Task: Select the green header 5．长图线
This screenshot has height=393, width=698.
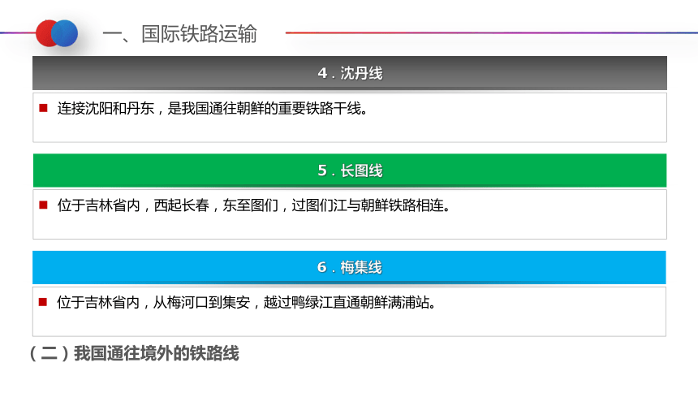Action: [350, 171]
